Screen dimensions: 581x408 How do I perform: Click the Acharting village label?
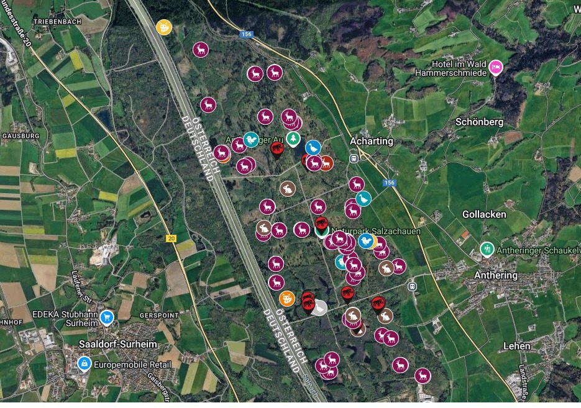click(372, 141)
